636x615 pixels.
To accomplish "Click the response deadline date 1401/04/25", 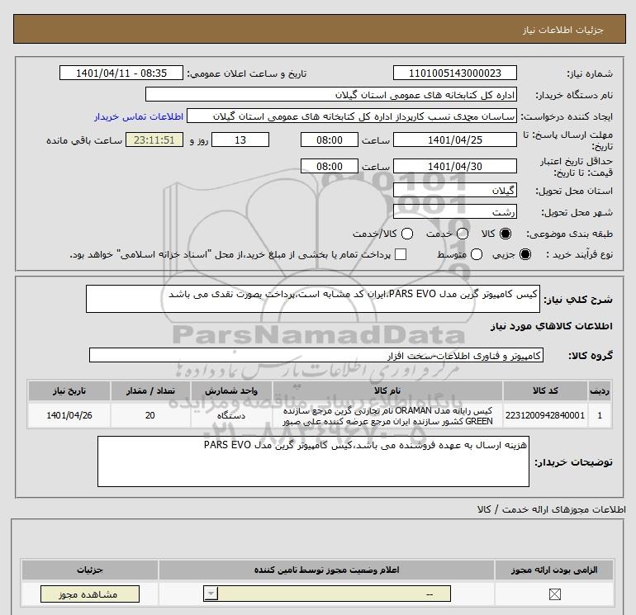I will (454, 140).
